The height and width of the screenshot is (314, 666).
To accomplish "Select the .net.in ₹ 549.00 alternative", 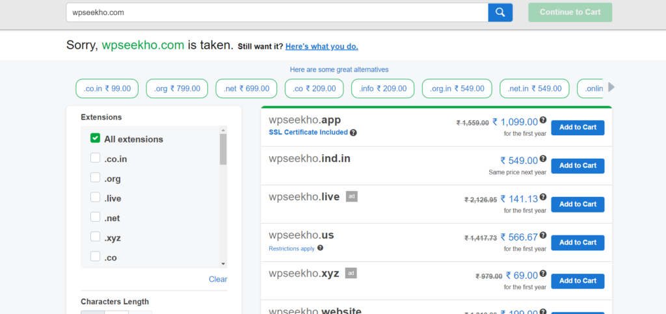I will click(535, 88).
